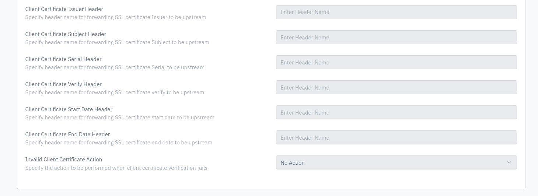Click the "Client Certificate Subject Header" label
The height and width of the screenshot is (196, 538).
coord(66,34)
